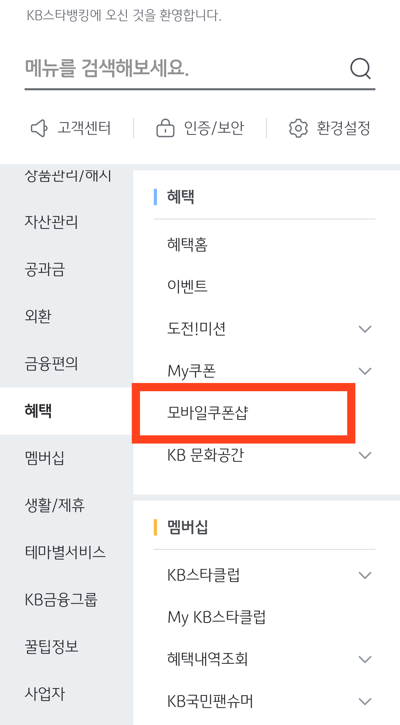Screen dimensions: 400x725
Task: Click the lock icon for 인증/보안
Action: (x=165, y=128)
